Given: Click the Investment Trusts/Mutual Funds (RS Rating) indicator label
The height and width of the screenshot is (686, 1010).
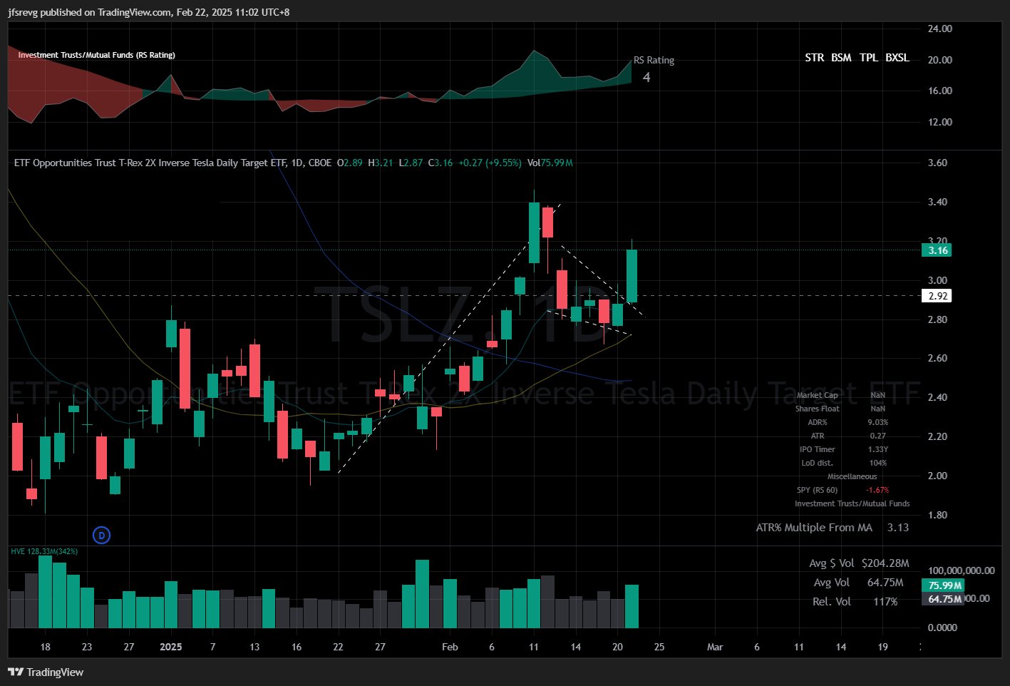Looking at the screenshot, I should point(97,55).
